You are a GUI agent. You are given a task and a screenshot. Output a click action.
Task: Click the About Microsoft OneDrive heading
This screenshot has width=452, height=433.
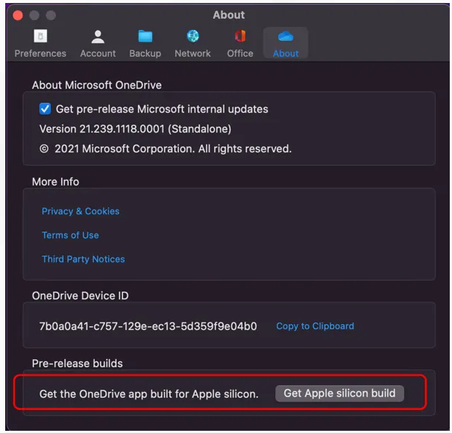[96, 85]
